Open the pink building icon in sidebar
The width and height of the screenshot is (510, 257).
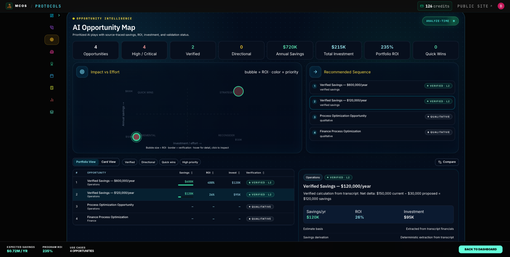point(52,52)
